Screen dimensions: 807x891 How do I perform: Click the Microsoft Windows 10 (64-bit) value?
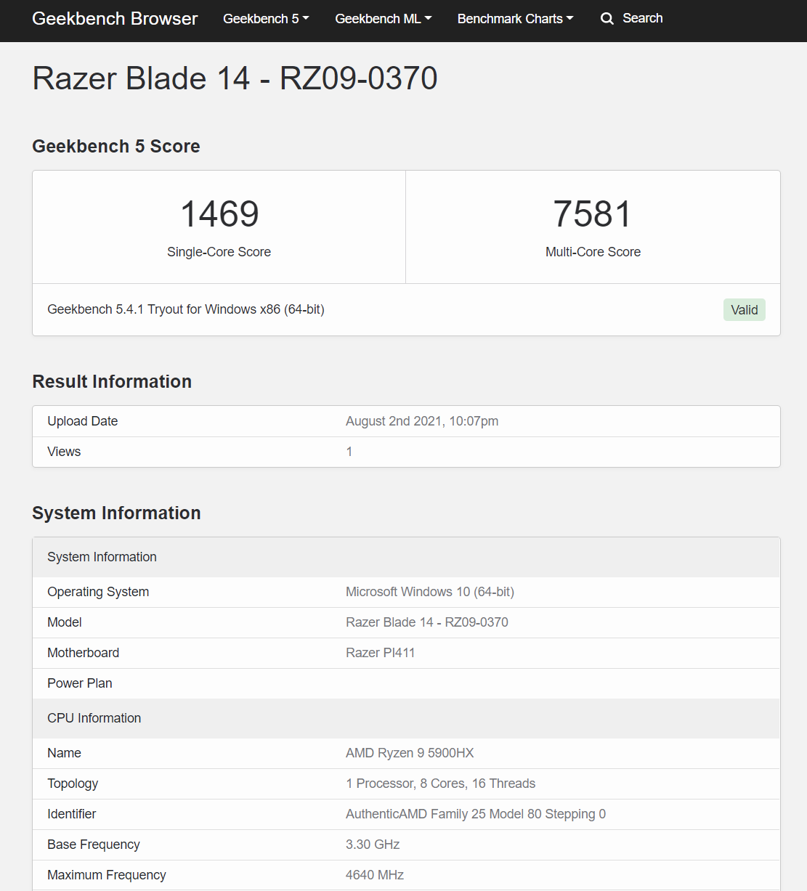[429, 592]
